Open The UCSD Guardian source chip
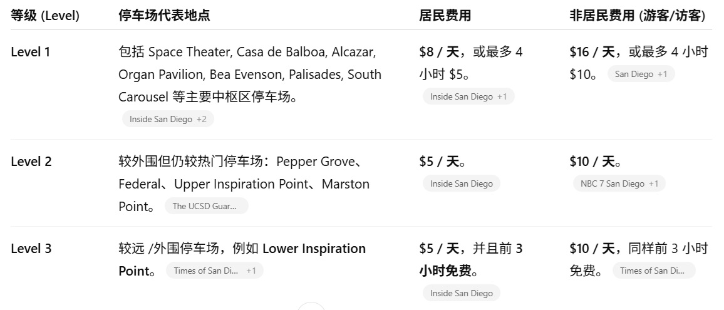Screen dimensions: 724x310 tap(206, 206)
